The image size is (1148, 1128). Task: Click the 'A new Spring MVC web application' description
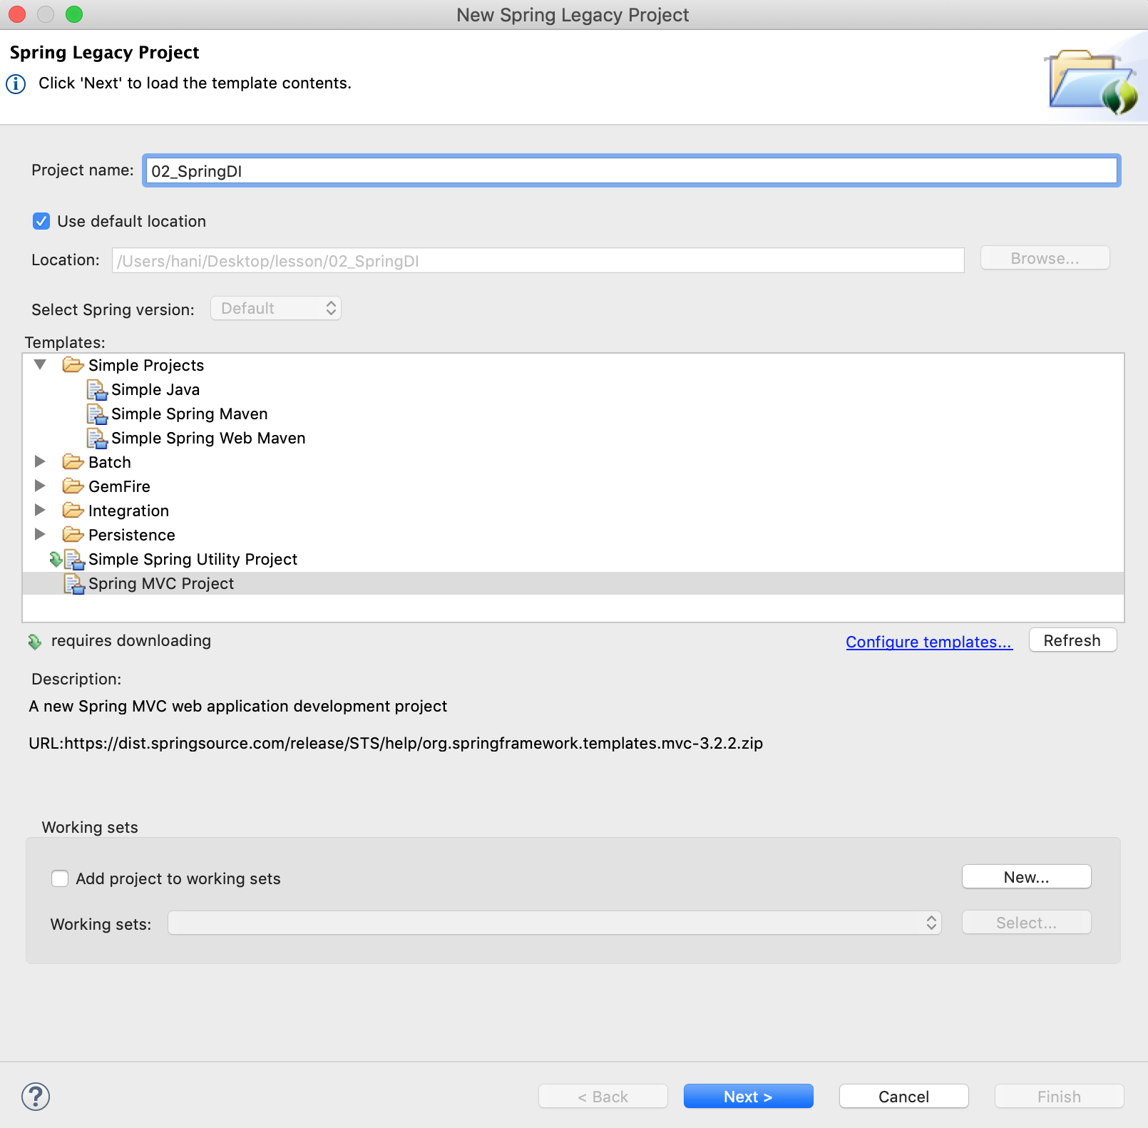click(238, 707)
